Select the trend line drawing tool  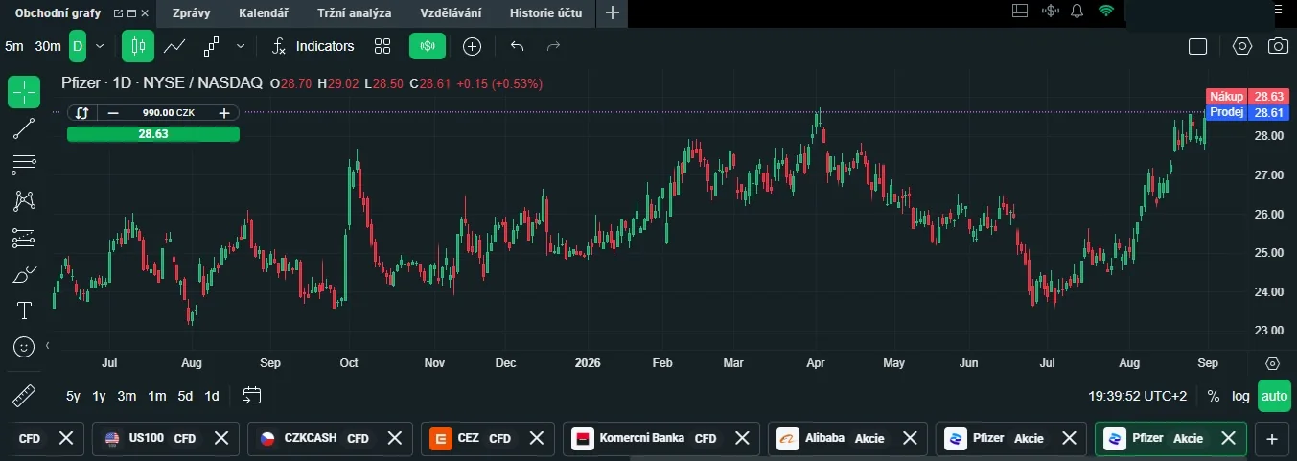click(24, 128)
